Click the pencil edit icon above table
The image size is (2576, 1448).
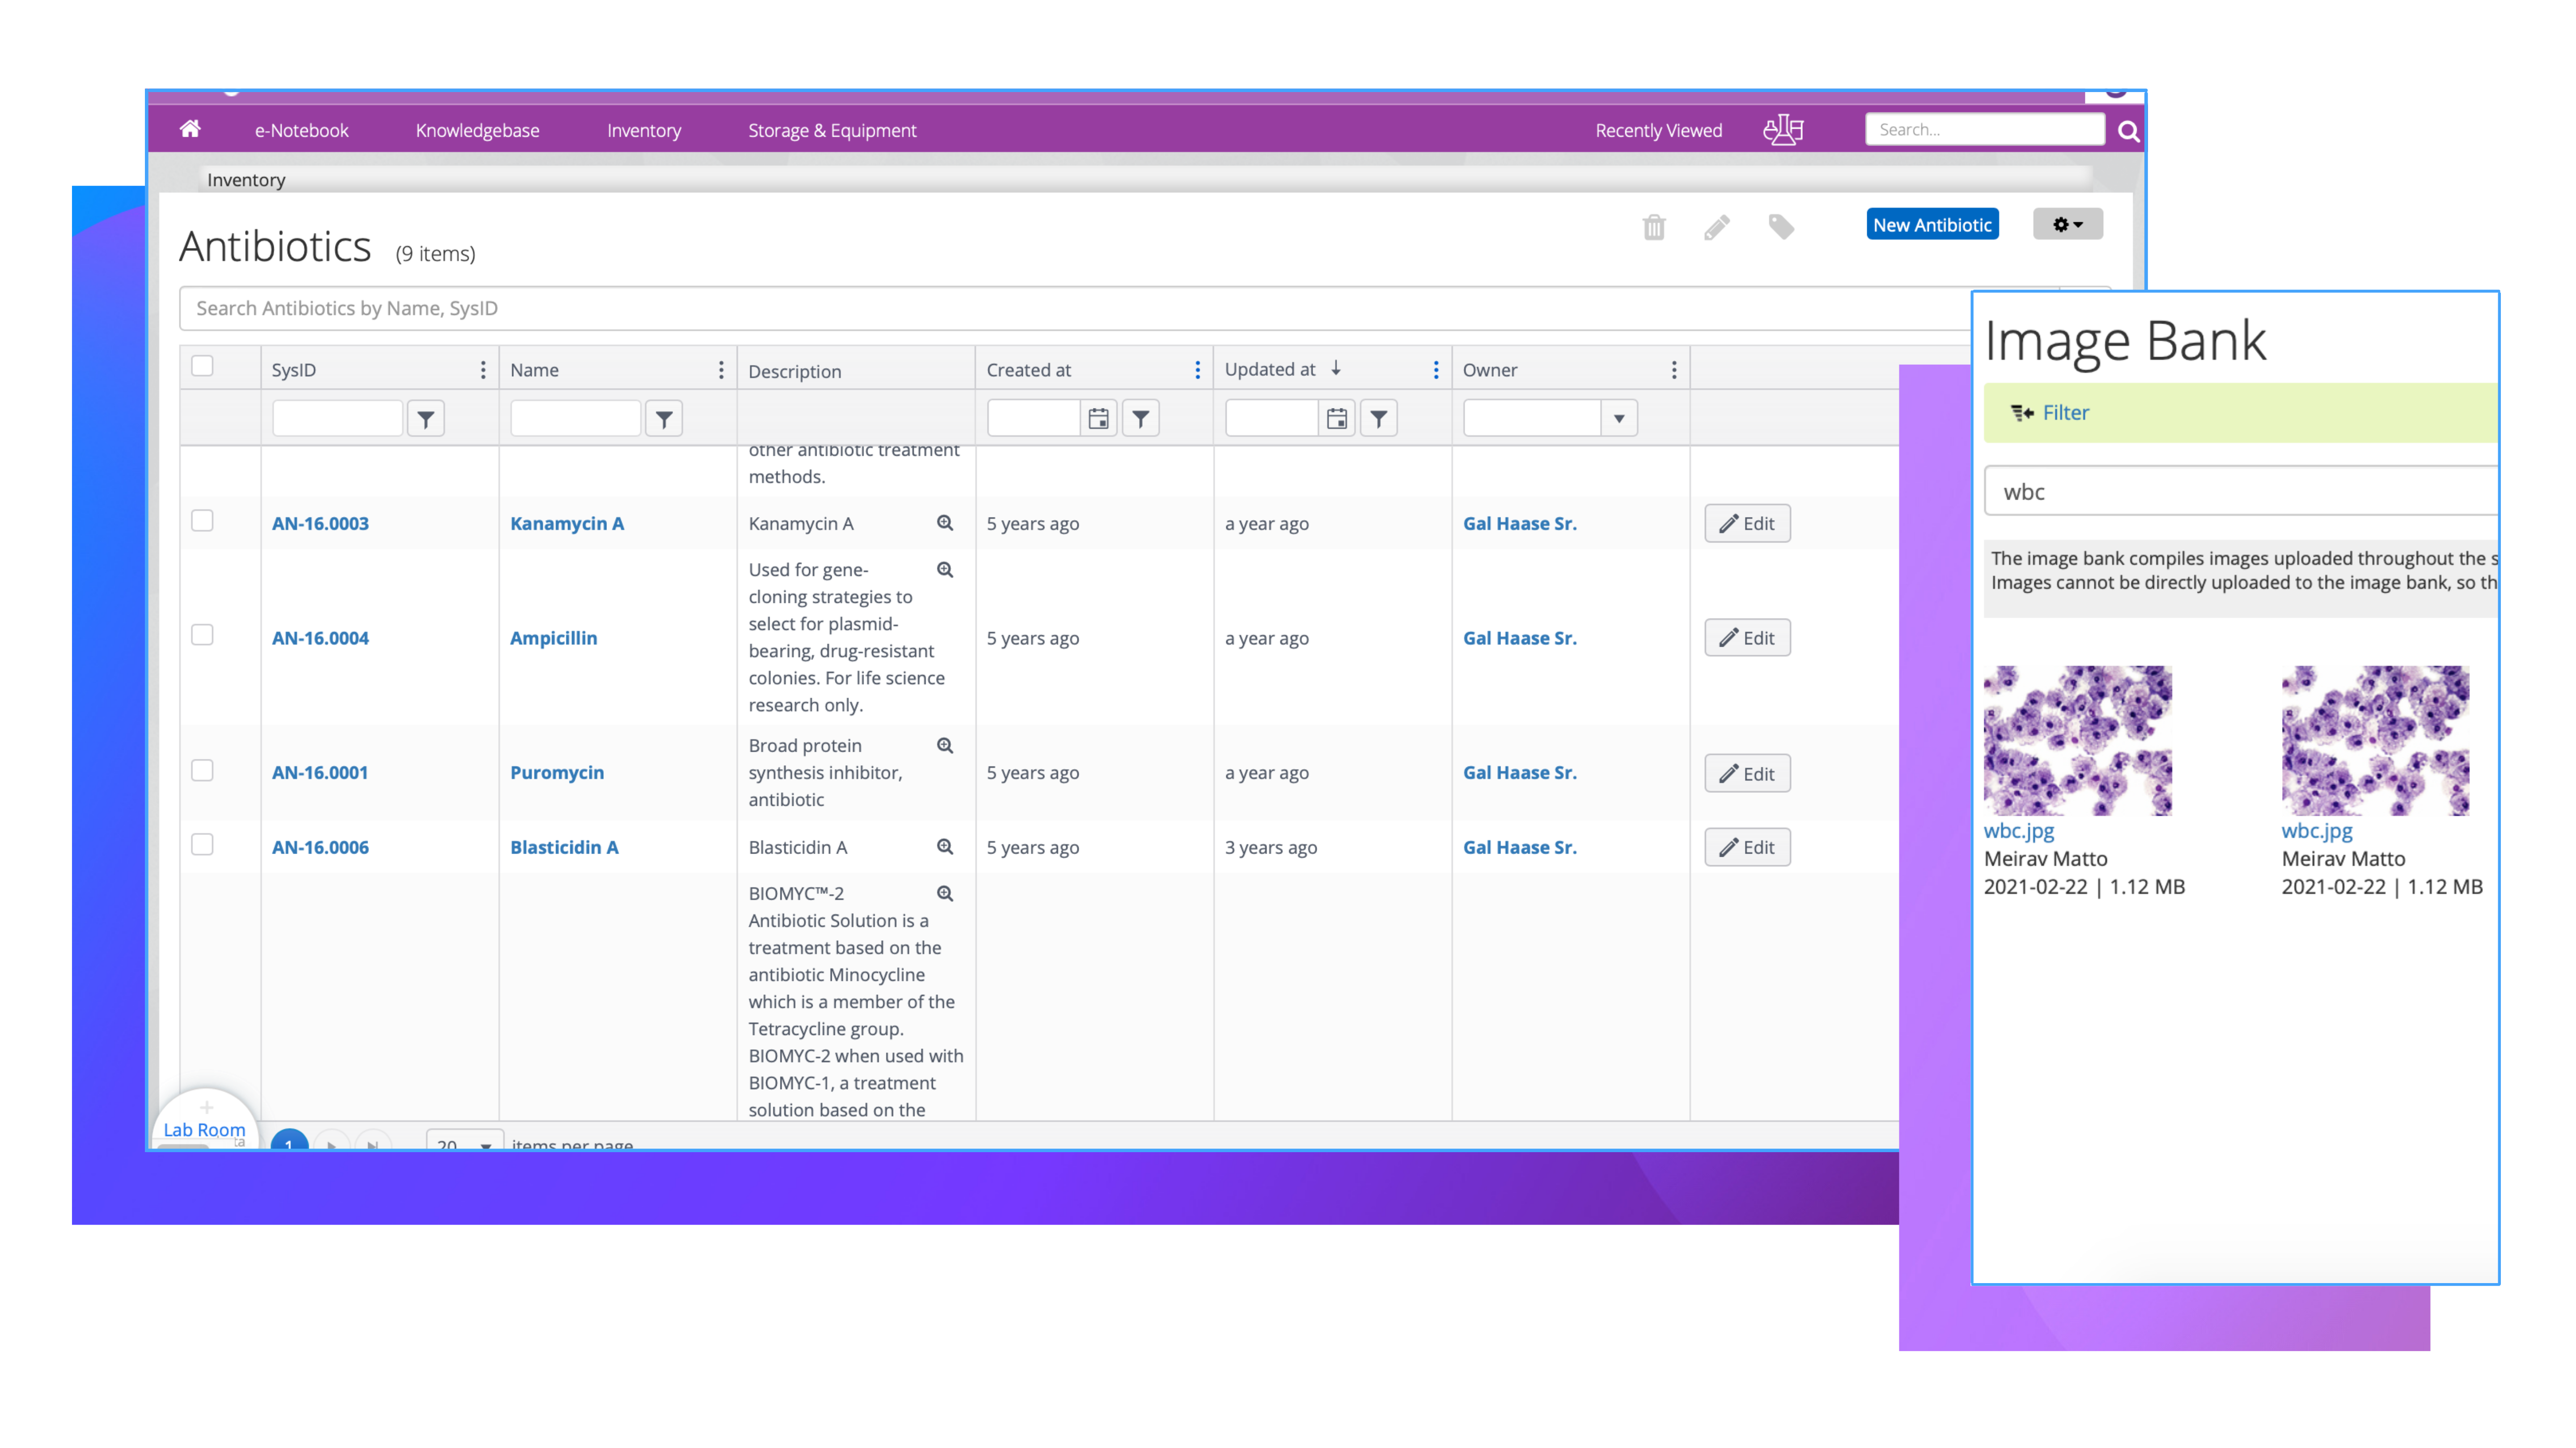(x=1716, y=227)
